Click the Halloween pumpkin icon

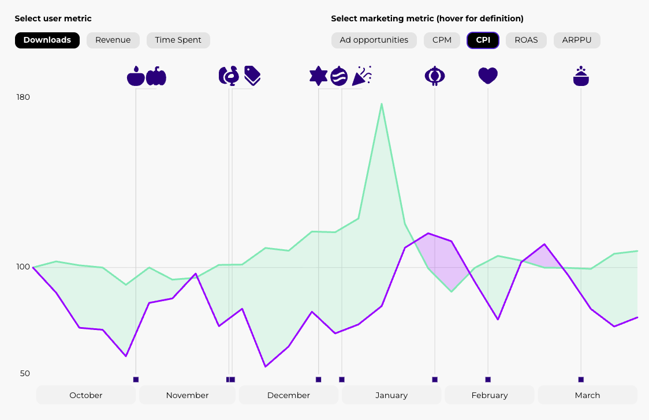click(156, 76)
